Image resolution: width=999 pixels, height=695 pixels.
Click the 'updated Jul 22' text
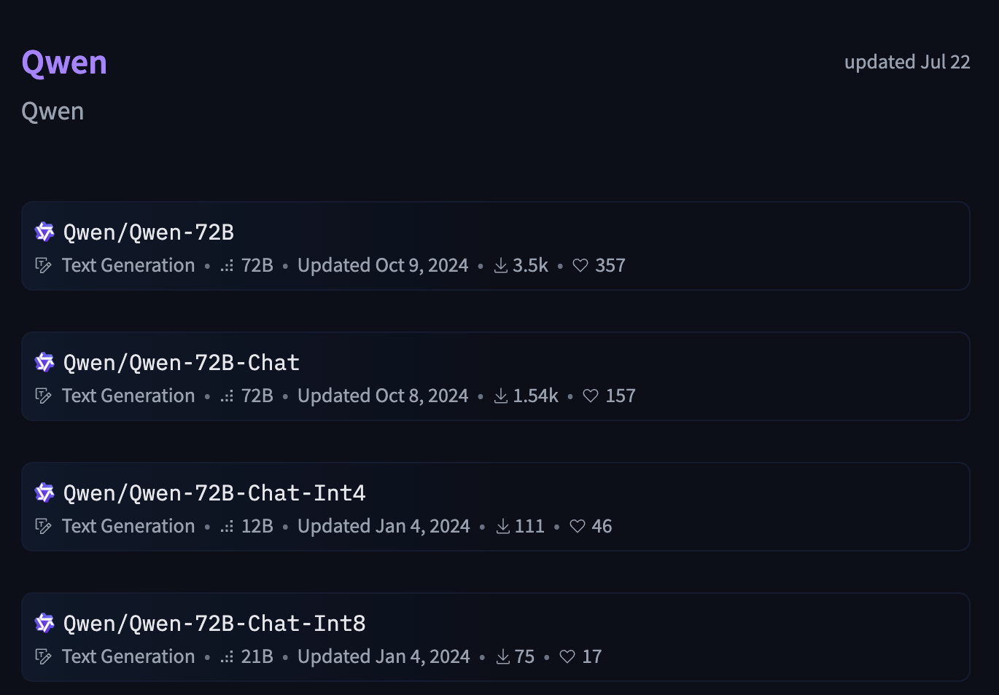907,63
